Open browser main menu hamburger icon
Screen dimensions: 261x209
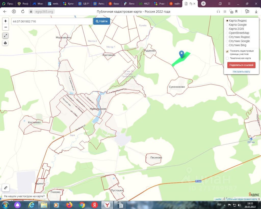coord(229,4)
